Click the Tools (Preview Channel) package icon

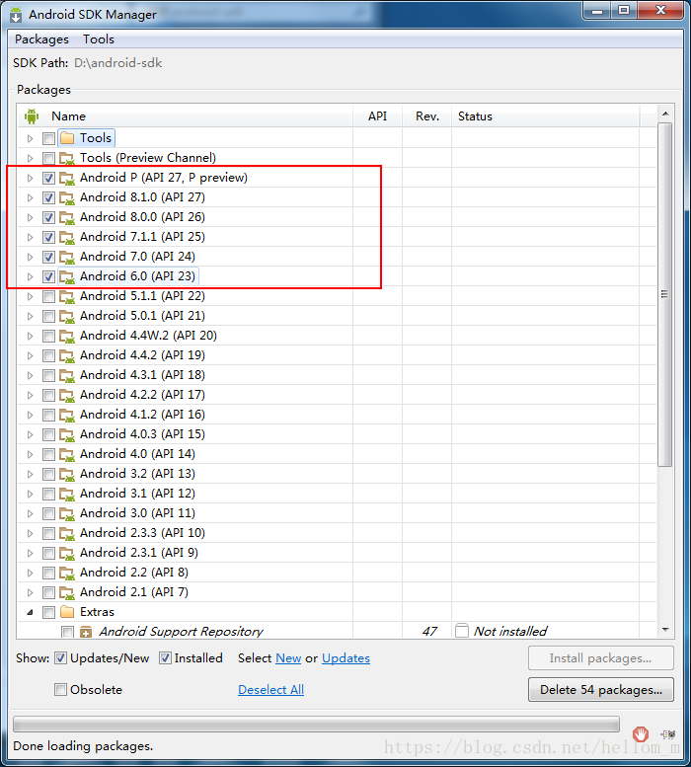(67, 158)
